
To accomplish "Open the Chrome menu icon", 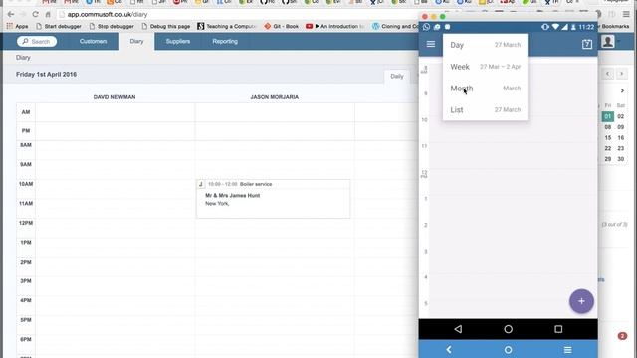I will (x=626, y=14).
